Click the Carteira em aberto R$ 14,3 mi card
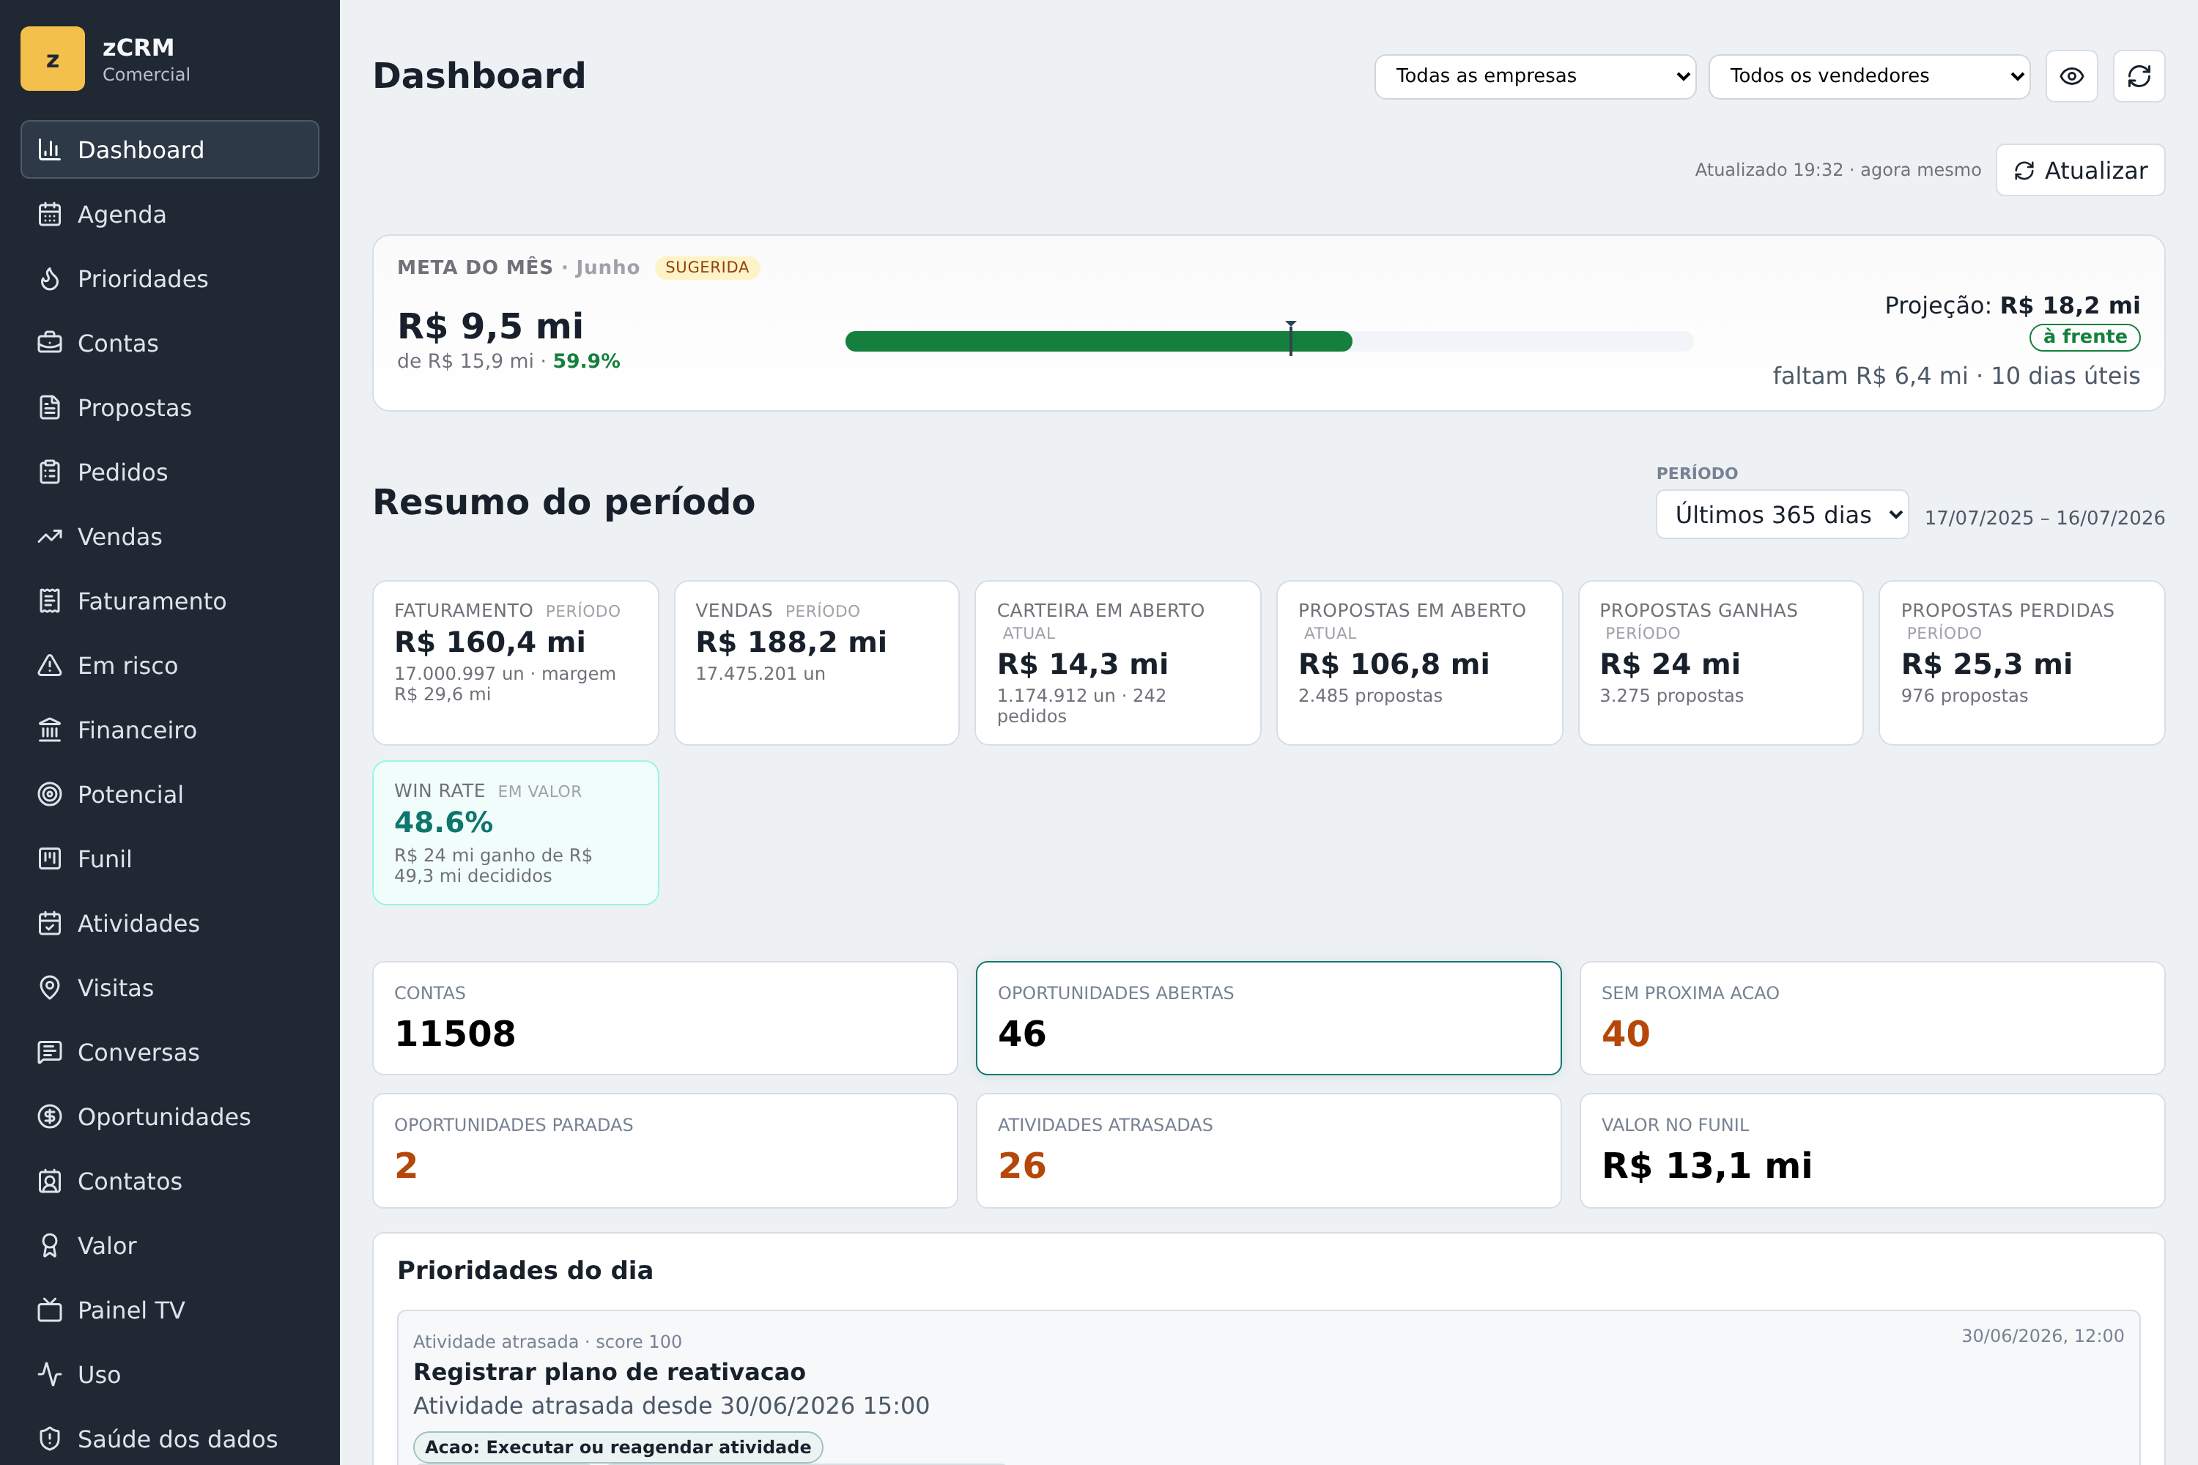 pos(1118,662)
